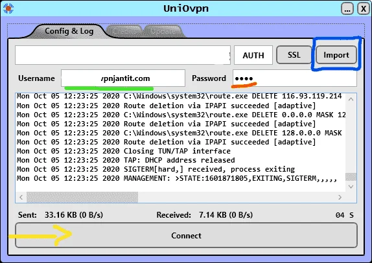Click the "Received:" label

click(174, 215)
